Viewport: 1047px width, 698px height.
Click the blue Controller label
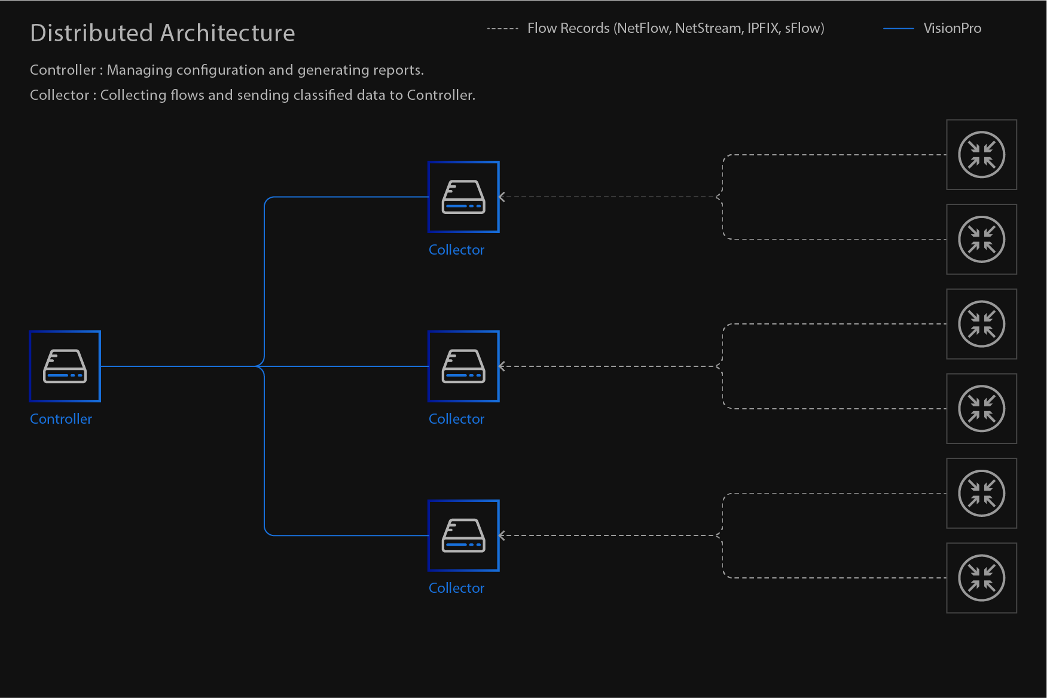click(61, 419)
